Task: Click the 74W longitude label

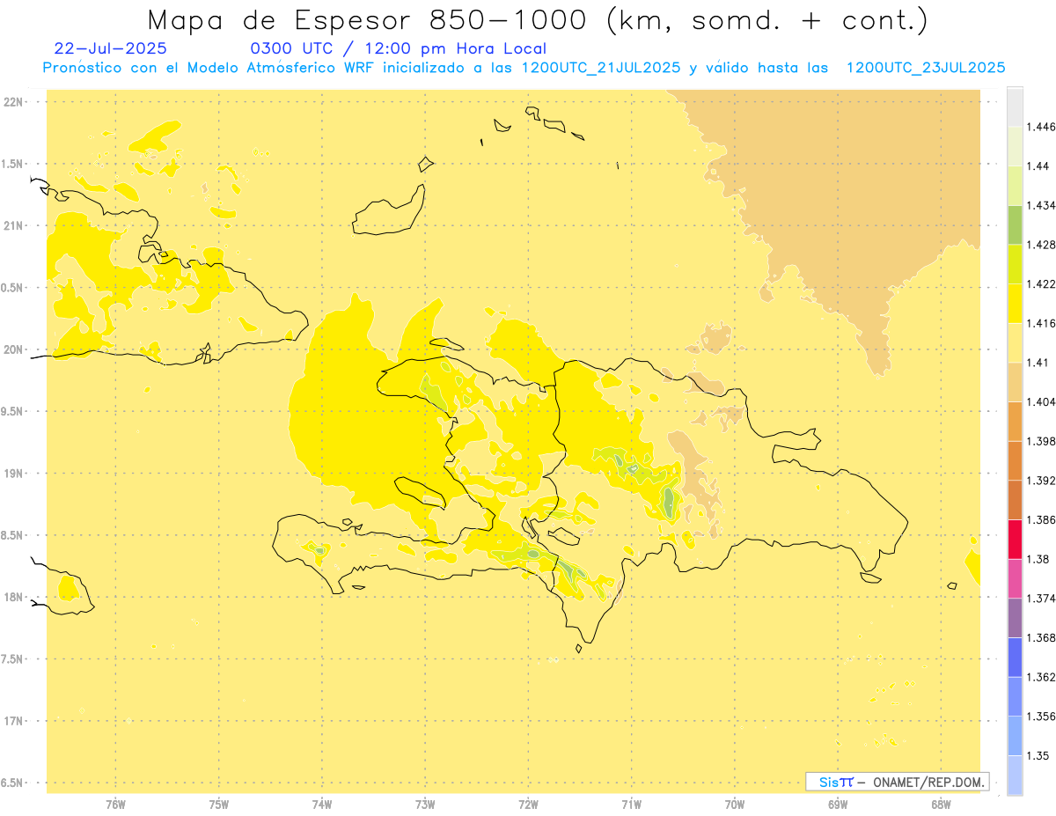Action: [322, 805]
